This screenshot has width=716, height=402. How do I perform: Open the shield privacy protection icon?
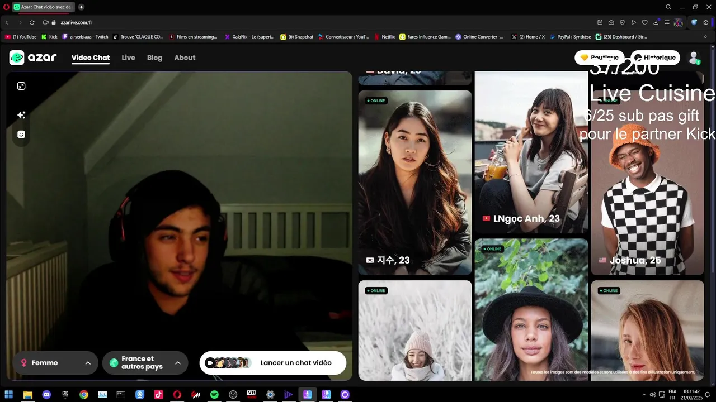point(623,22)
